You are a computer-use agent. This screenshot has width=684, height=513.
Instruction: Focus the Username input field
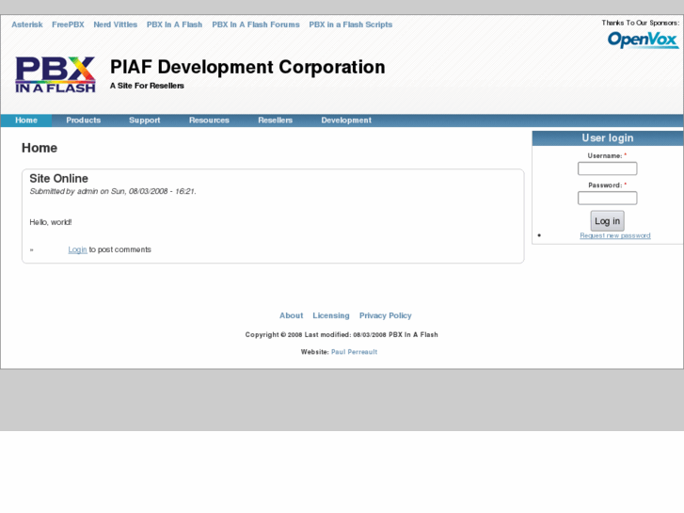607,168
